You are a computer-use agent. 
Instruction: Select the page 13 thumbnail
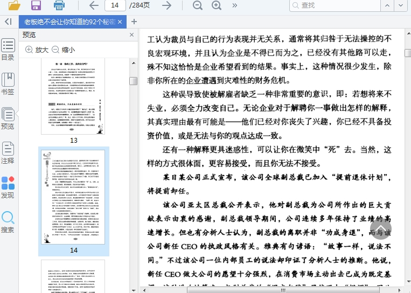point(73,96)
